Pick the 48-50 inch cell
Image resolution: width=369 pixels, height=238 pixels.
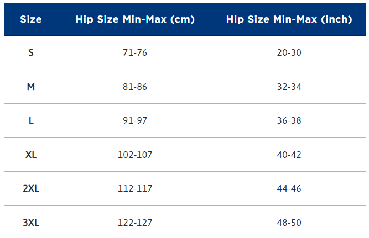click(x=289, y=223)
